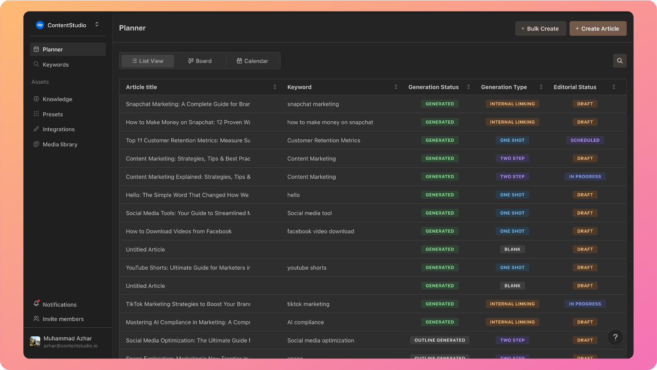Open the Keywords page in sidebar
Image resolution: width=657 pixels, height=370 pixels.
coord(55,65)
